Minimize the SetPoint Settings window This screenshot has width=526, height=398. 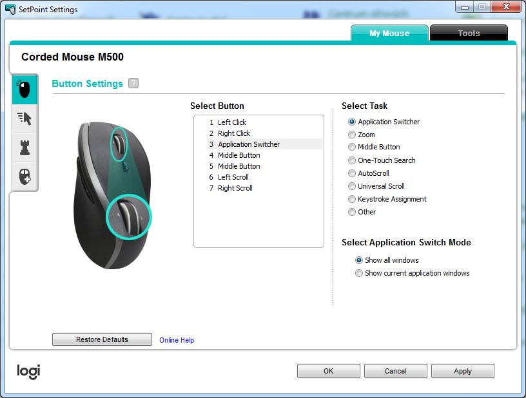click(465, 6)
